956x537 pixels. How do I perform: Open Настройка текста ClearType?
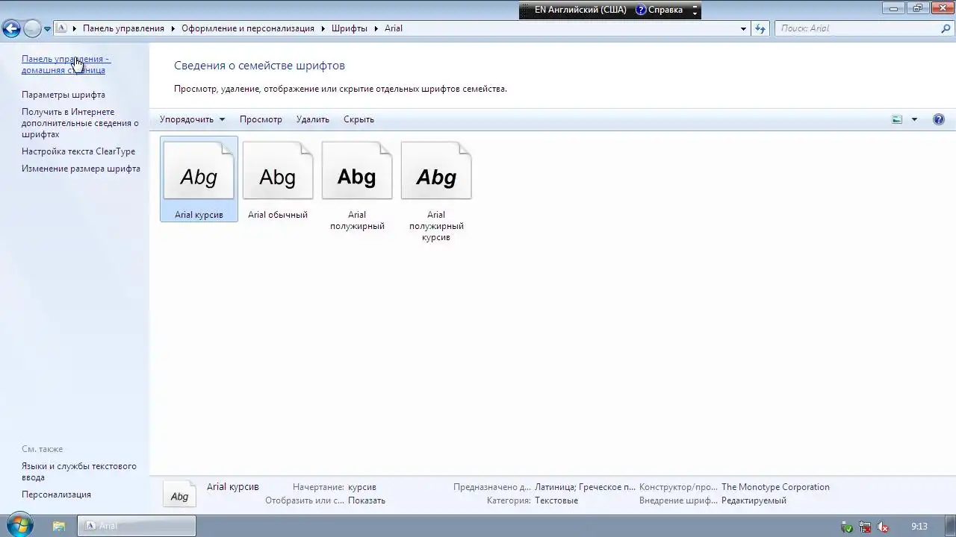78,151
